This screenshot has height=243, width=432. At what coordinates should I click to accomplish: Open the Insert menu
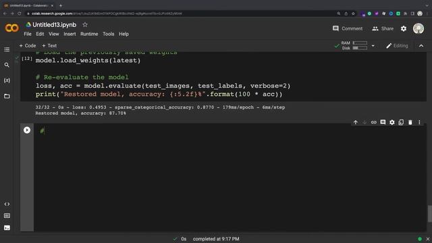point(70,34)
